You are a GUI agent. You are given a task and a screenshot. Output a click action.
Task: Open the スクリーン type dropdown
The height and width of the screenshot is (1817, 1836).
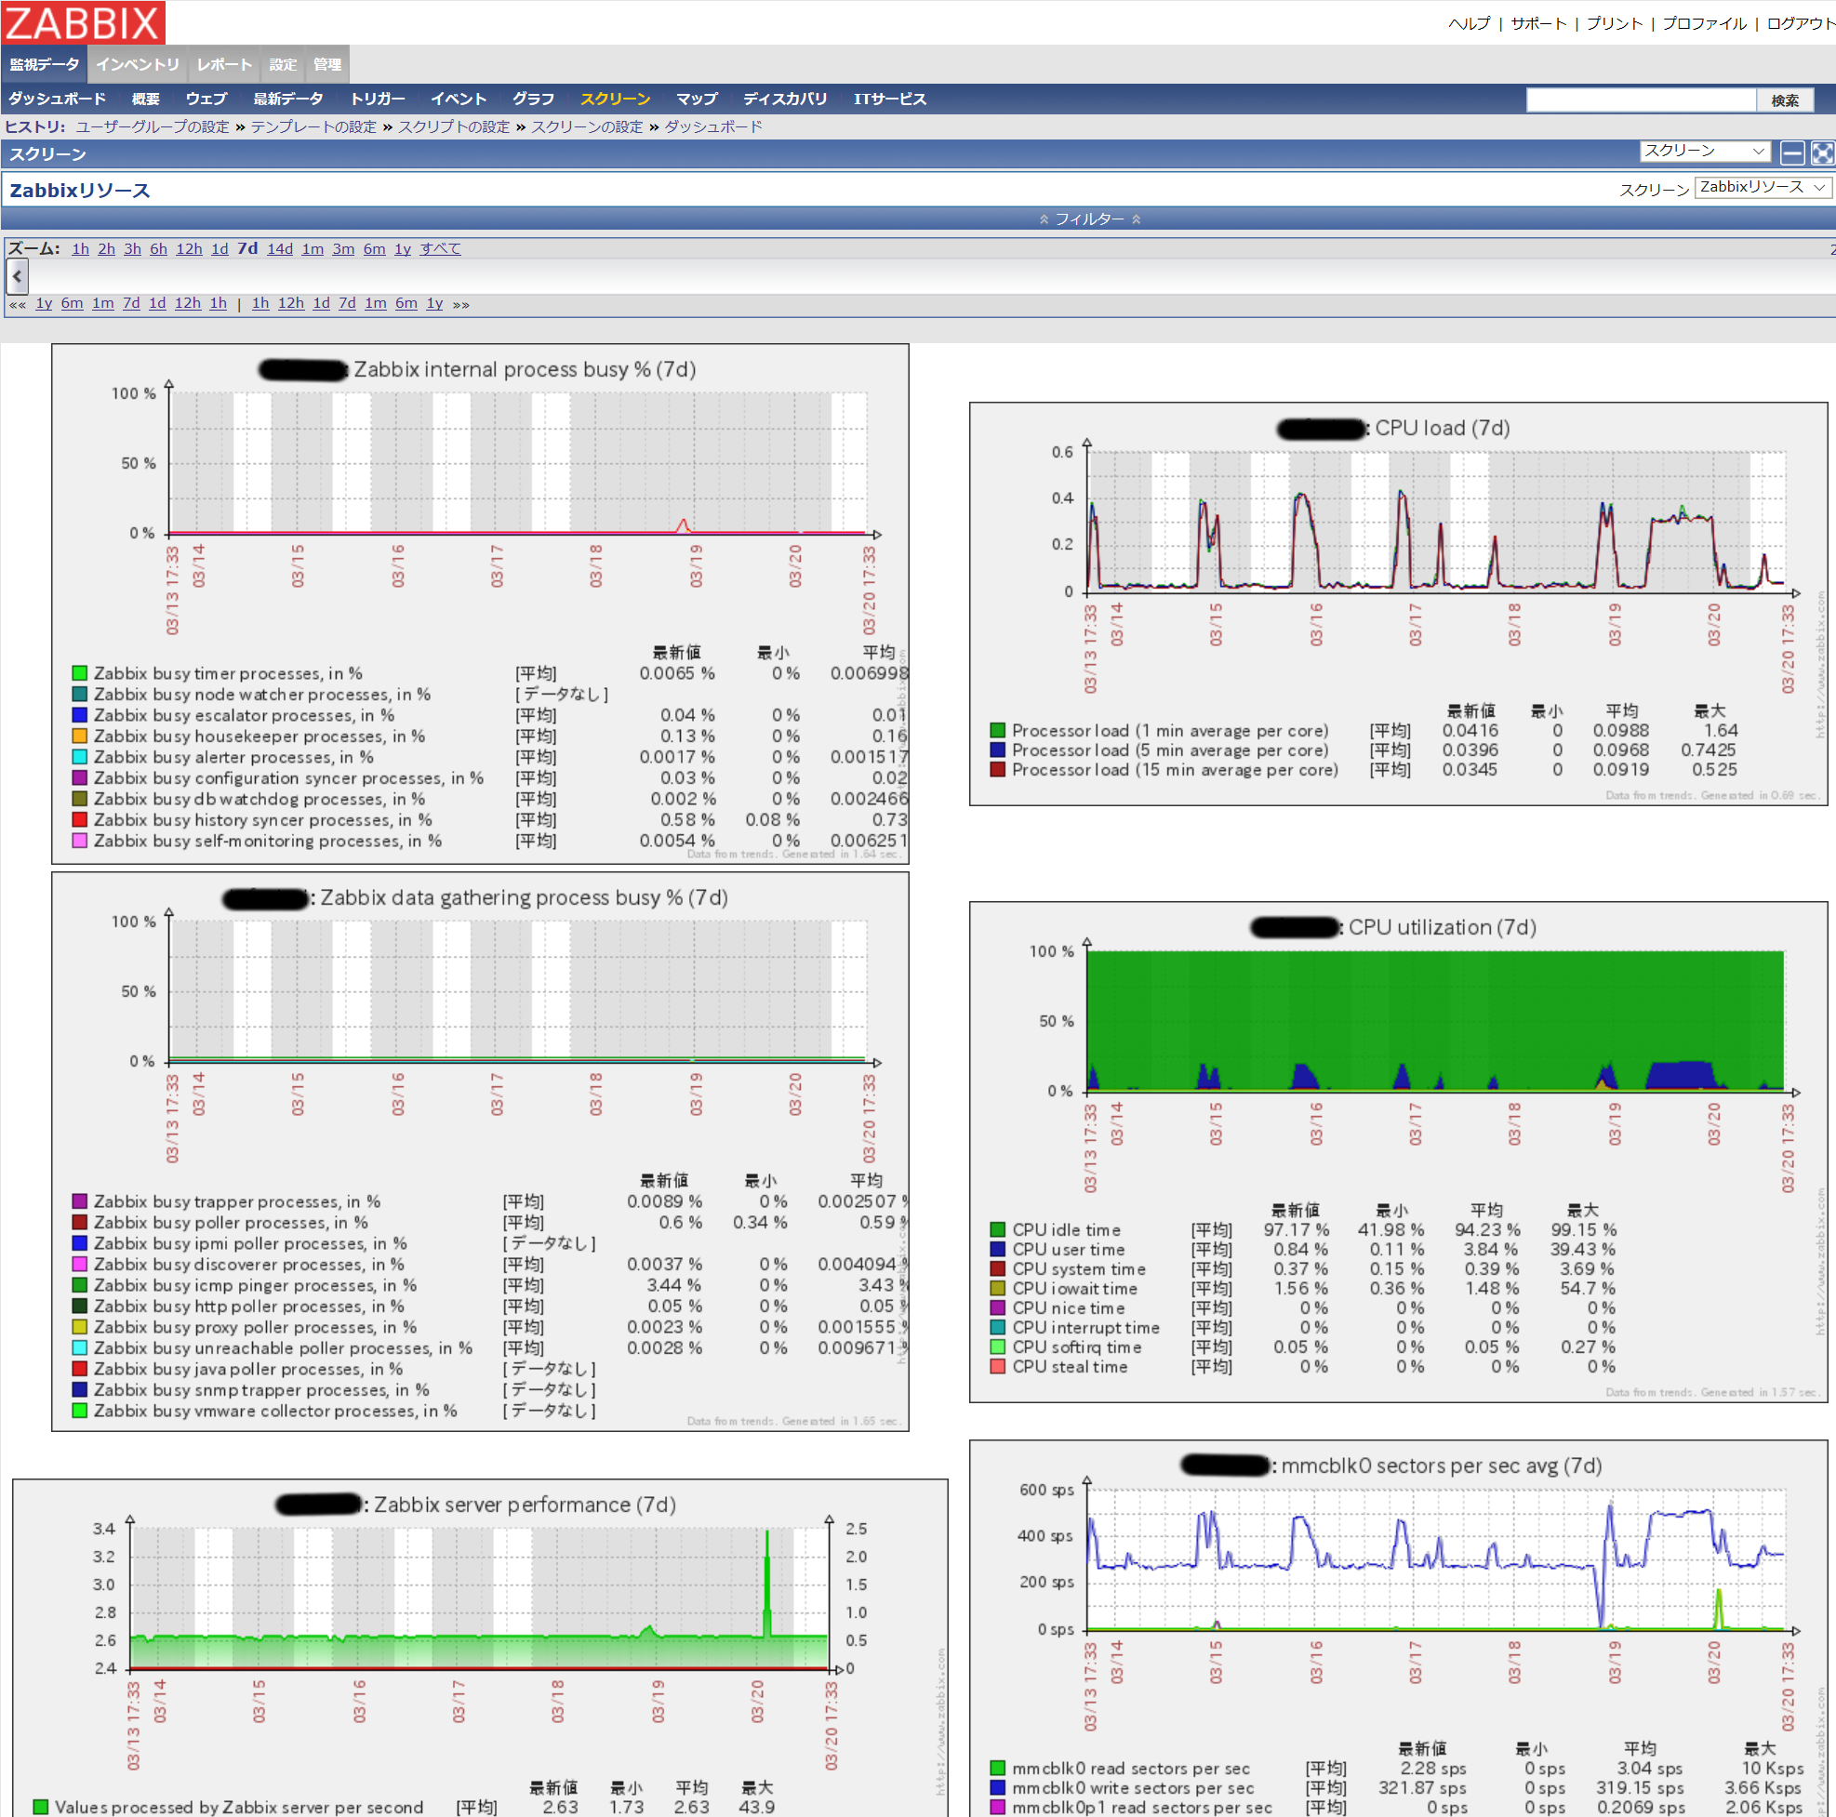(x=1705, y=151)
